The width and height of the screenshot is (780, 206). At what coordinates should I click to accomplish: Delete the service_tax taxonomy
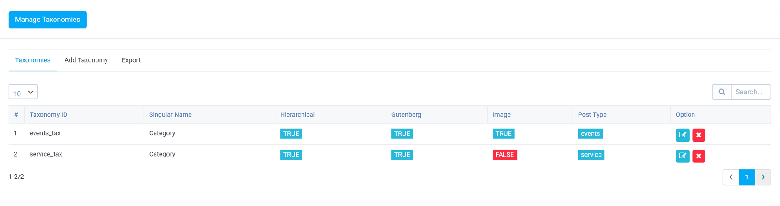(x=699, y=156)
